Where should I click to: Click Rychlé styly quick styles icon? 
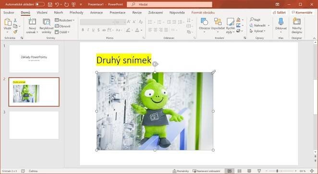[x=231, y=22]
